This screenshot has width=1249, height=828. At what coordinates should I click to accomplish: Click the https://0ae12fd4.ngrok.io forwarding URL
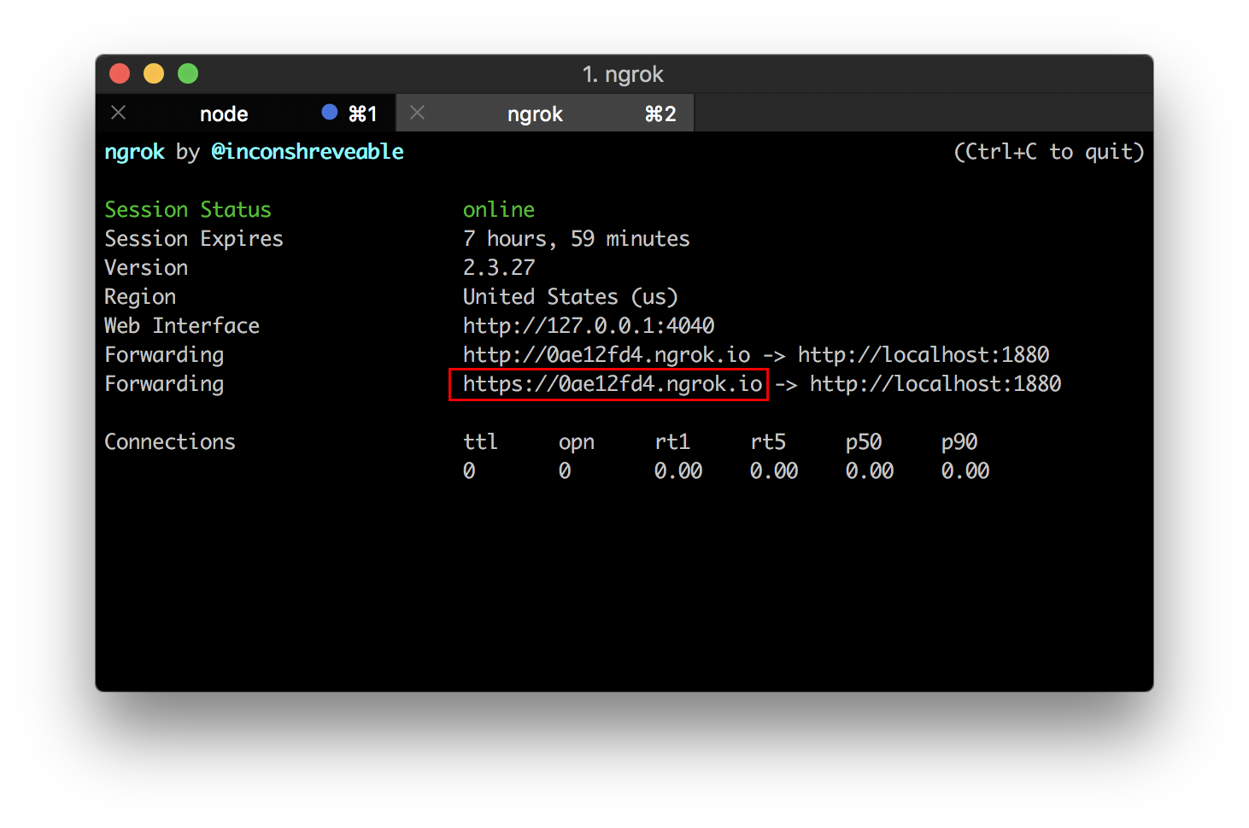[613, 384]
